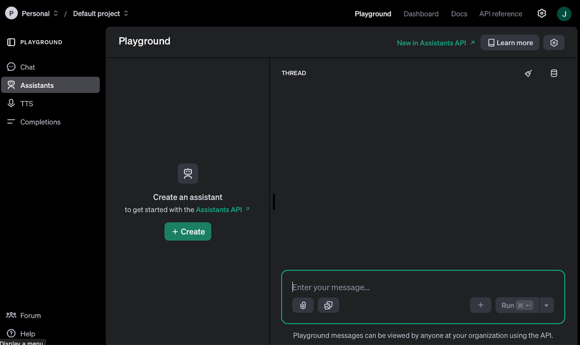Open the New in Assistants API link
The height and width of the screenshot is (345, 580).
(x=436, y=43)
